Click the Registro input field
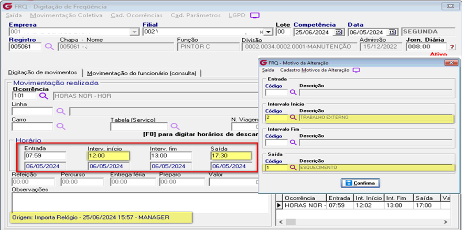Image resolution: width=462 pixels, height=230 pixels. coord(25,47)
